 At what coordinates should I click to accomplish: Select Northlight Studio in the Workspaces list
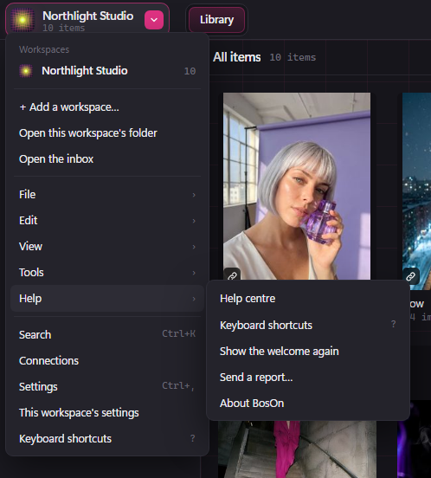pos(107,71)
